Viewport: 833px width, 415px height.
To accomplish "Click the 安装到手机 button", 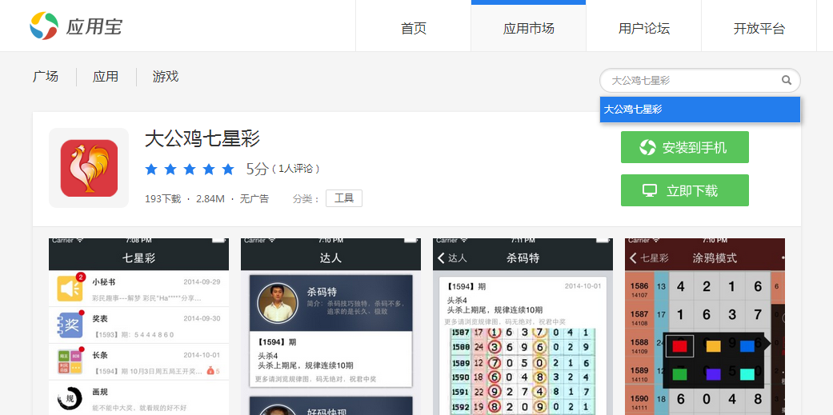I will 685,147.
